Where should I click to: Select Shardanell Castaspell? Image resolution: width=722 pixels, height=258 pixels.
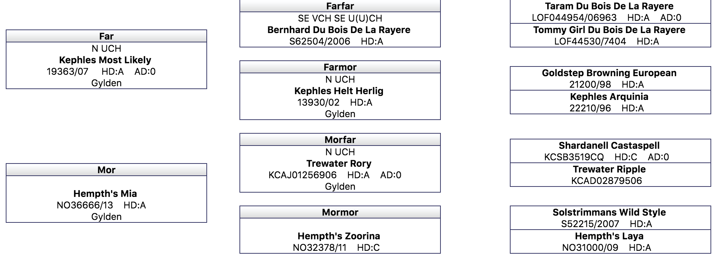(x=609, y=146)
